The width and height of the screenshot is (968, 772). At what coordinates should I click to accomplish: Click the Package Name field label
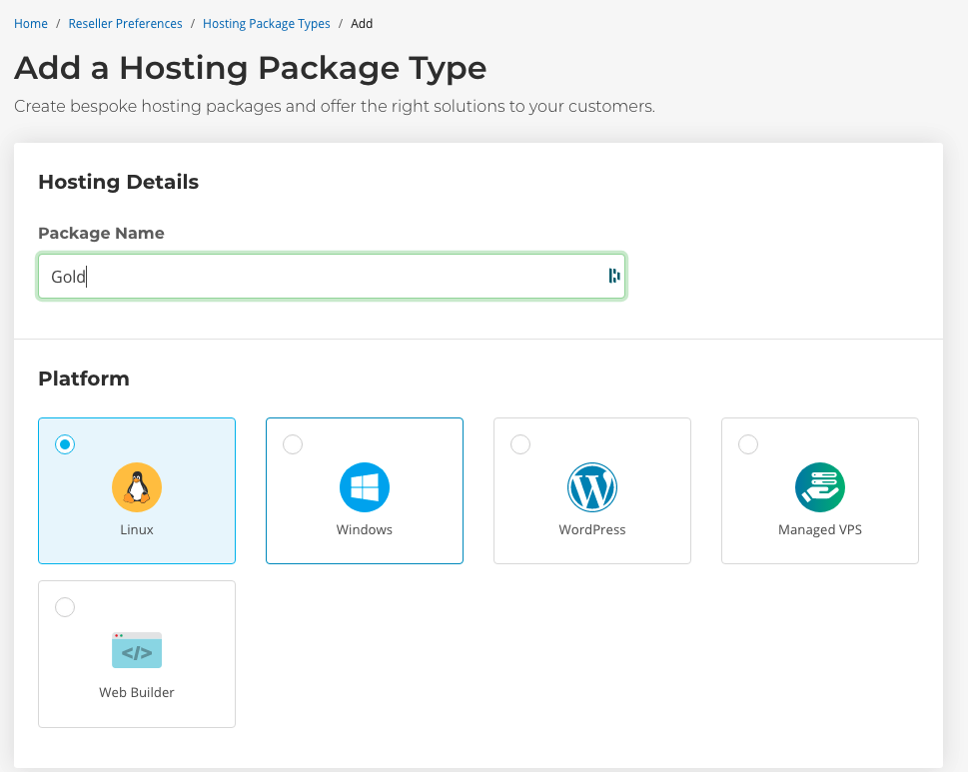coord(101,233)
